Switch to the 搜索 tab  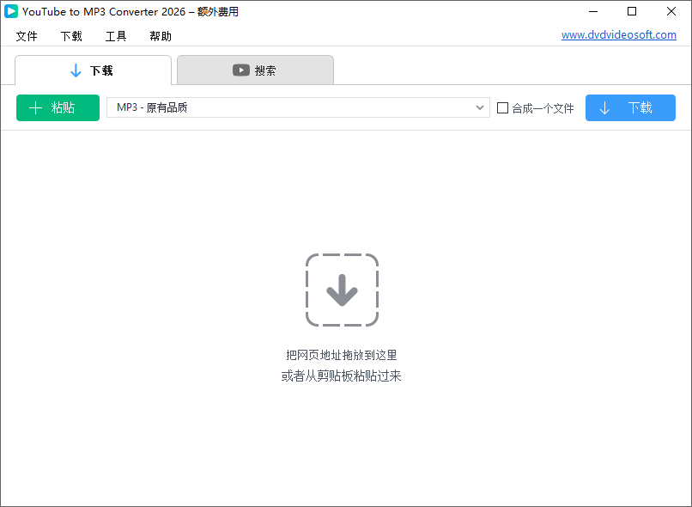coord(255,70)
